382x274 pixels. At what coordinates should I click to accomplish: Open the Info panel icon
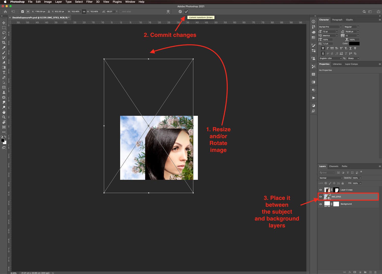pyautogui.click(x=313, y=22)
